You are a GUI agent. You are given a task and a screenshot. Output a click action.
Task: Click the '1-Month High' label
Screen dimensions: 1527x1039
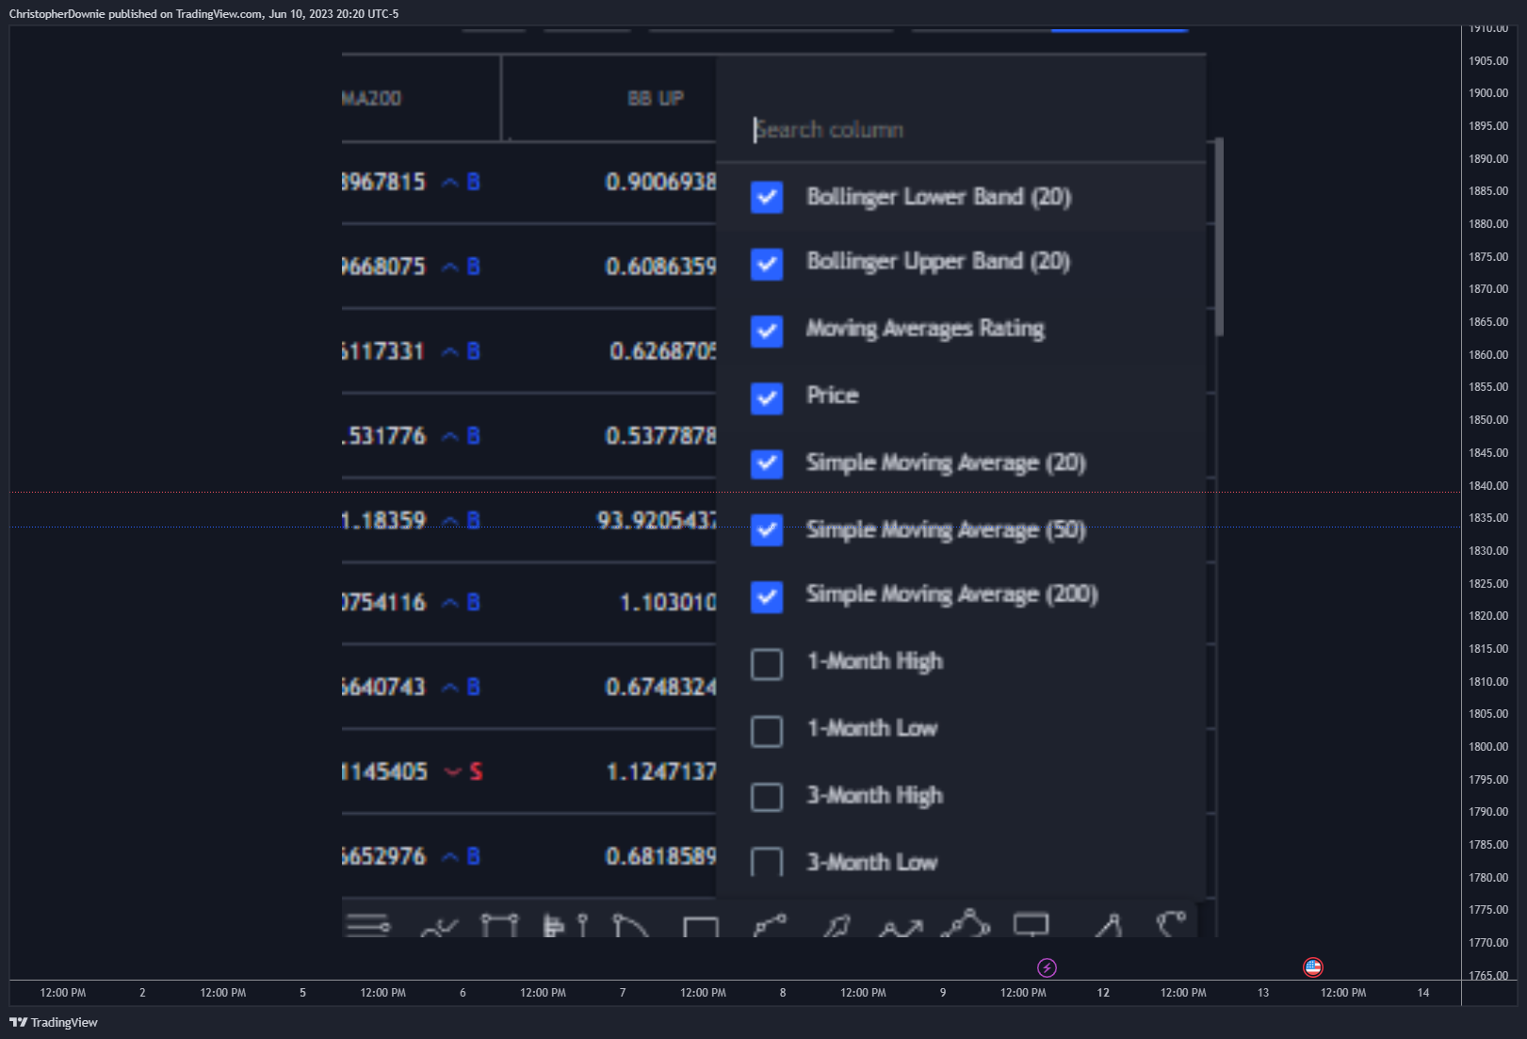[875, 661]
